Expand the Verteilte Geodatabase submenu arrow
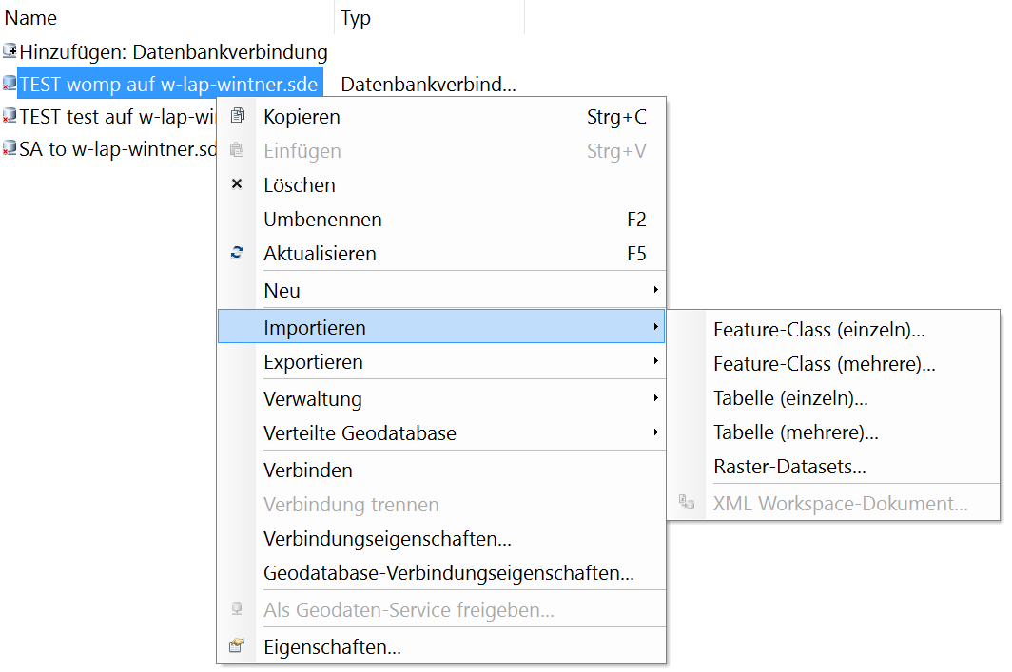 click(657, 432)
